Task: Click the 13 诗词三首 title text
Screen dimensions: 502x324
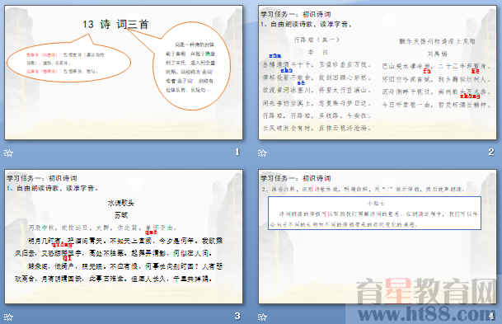Action: click(115, 25)
